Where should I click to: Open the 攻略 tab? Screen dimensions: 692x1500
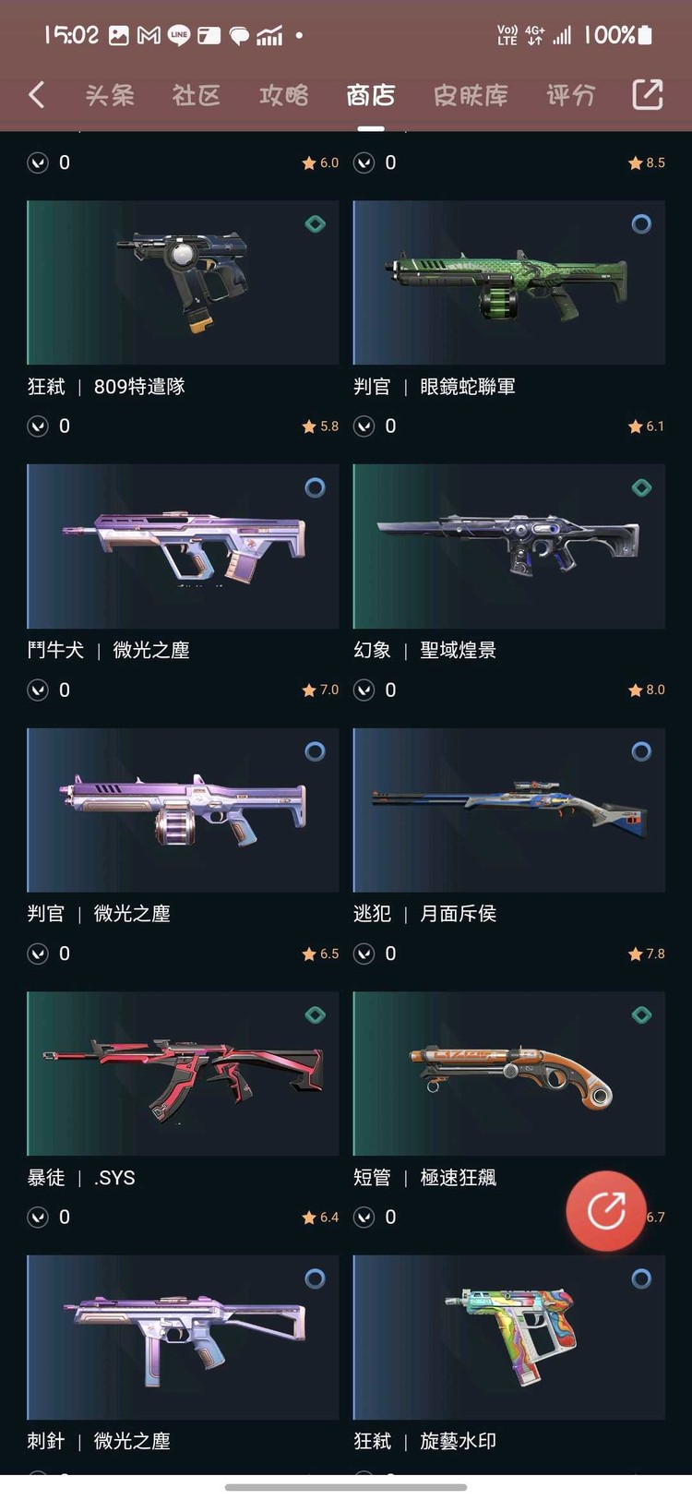tap(283, 95)
